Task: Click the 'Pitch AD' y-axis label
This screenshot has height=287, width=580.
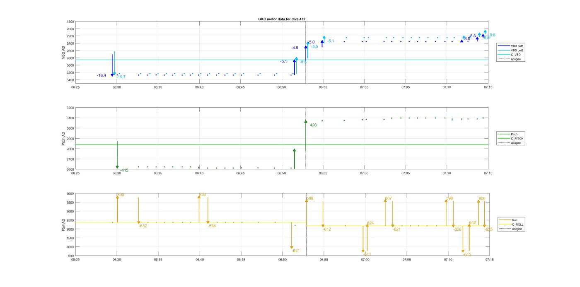Action: 64,139
